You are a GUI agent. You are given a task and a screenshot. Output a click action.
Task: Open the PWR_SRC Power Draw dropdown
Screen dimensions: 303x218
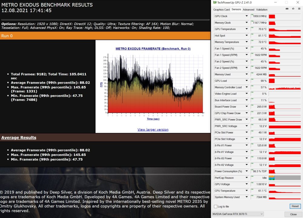[x=247, y=120]
